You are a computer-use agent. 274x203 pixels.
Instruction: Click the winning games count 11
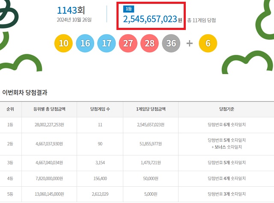click(x=100, y=125)
